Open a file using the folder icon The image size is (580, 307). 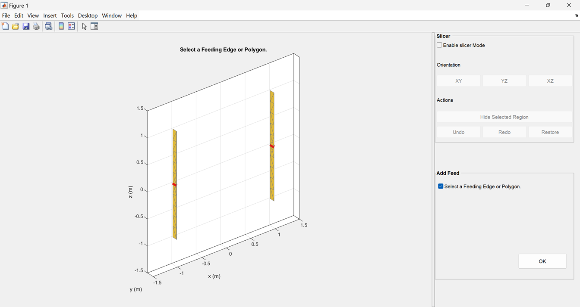(x=15, y=26)
